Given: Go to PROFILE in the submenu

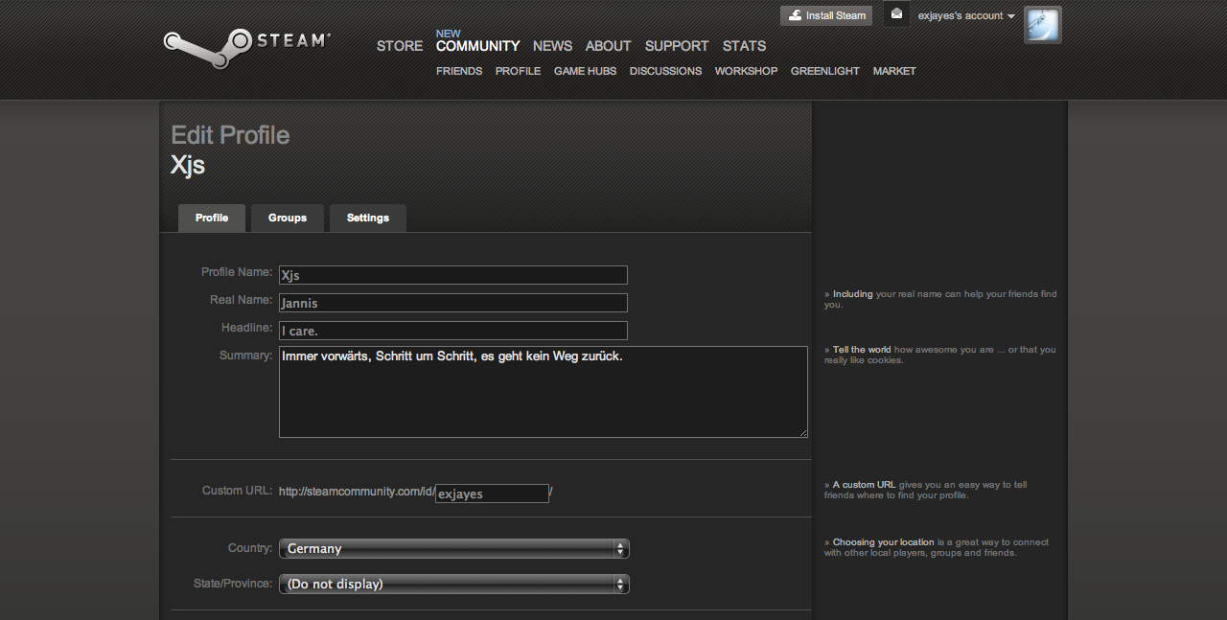Looking at the screenshot, I should click(518, 71).
